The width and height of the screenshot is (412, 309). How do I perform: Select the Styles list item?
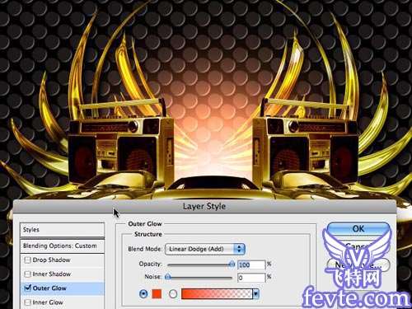(x=63, y=230)
